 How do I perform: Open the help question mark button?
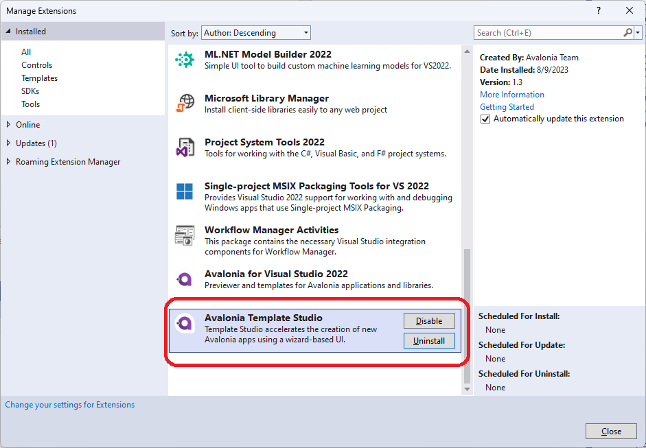pyautogui.click(x=599, y=11)
